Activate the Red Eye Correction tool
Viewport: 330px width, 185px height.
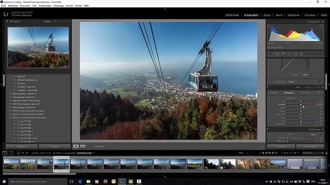click(283, 54)
